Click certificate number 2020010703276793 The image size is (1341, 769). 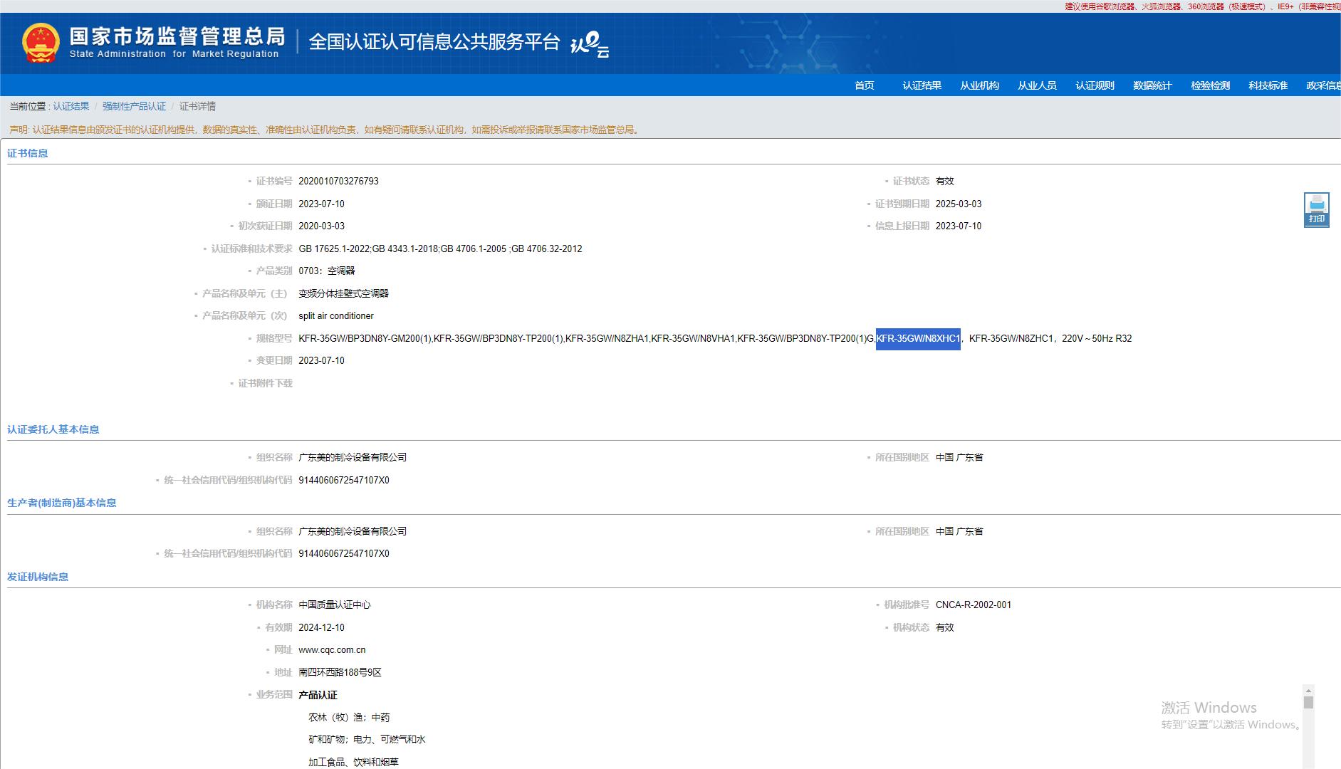pos(338,181)
